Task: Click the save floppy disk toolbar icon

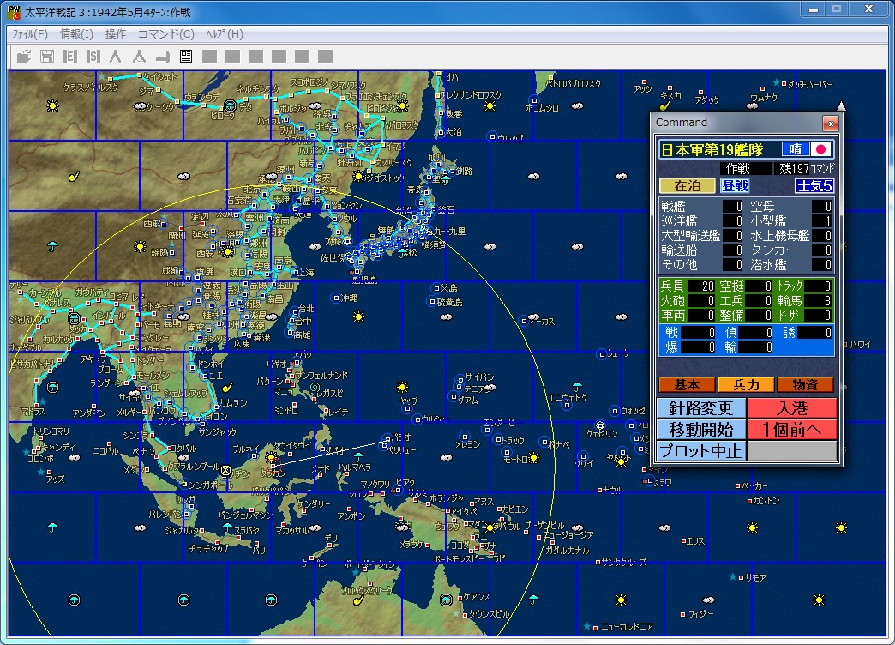Action: click(47, 56)
